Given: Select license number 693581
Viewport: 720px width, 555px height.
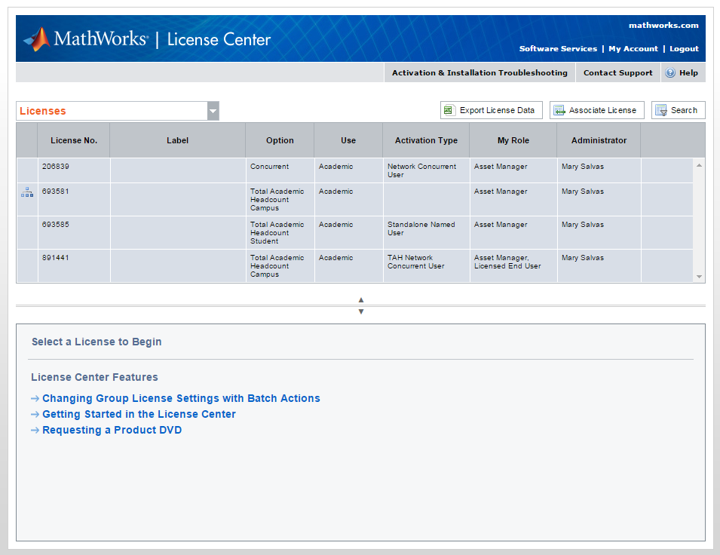Looking at the screenshot, I should coord(56,191).
